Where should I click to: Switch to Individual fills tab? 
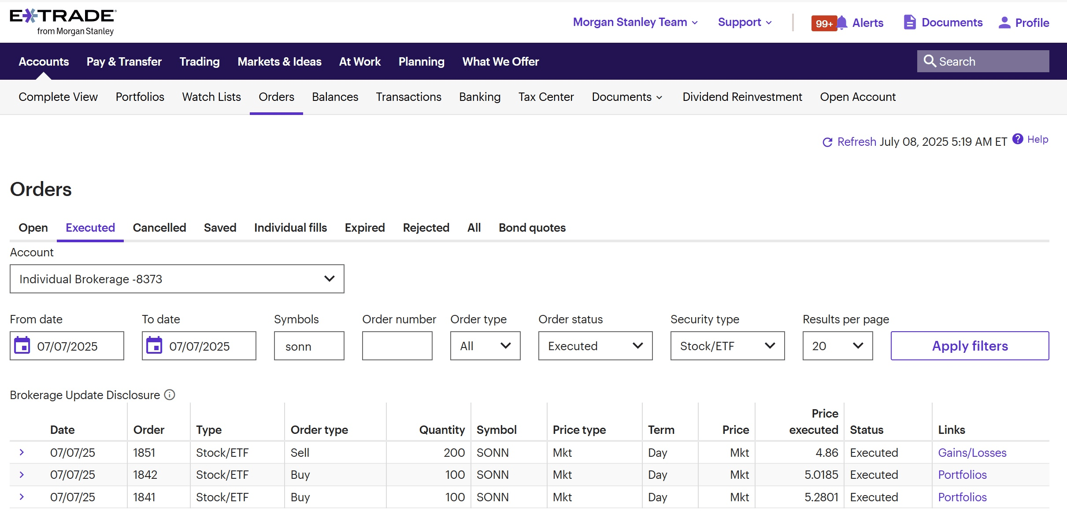[x=290, y=228]
